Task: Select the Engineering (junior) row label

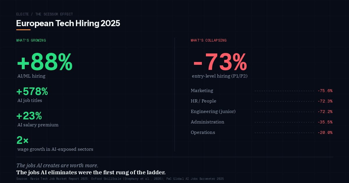Action: pos(213,112)
